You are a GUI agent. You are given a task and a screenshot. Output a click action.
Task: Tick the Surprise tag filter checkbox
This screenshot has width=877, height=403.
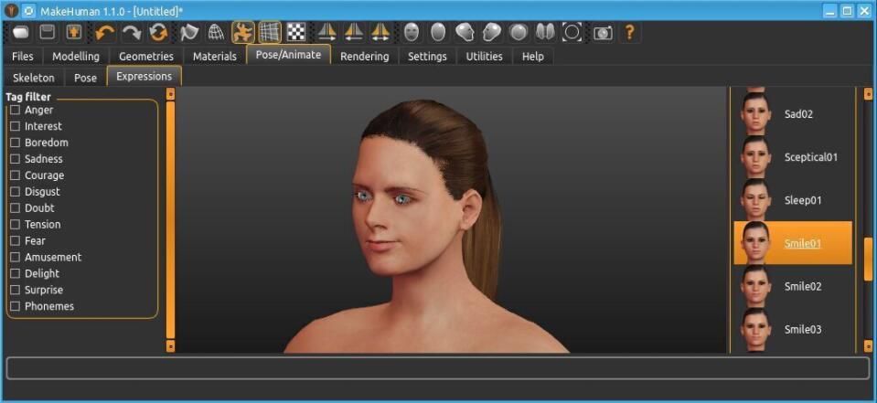click(15, 290)
